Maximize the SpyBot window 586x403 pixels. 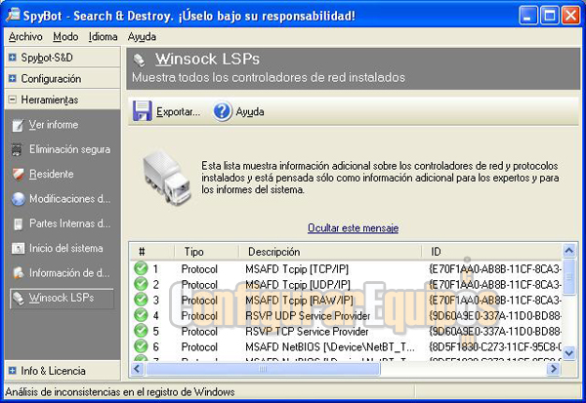pyautogui.click(x=549, y=16)
